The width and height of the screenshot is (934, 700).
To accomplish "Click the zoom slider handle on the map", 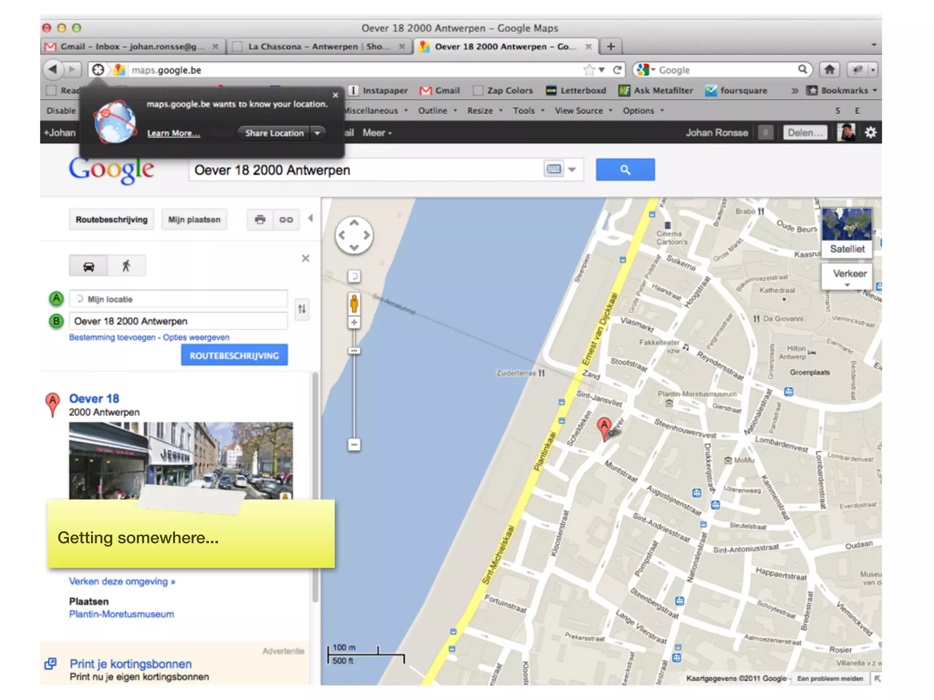I will coord(354,351).
